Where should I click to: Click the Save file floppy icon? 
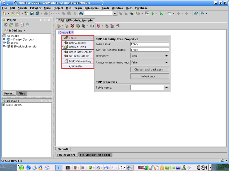[x=32, y=13]
